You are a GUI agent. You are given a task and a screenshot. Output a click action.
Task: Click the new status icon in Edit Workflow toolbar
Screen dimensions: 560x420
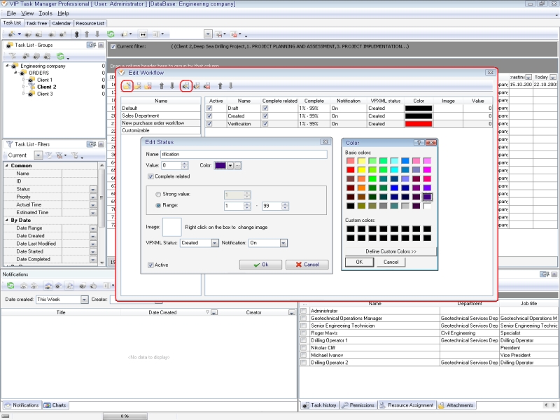185,86
